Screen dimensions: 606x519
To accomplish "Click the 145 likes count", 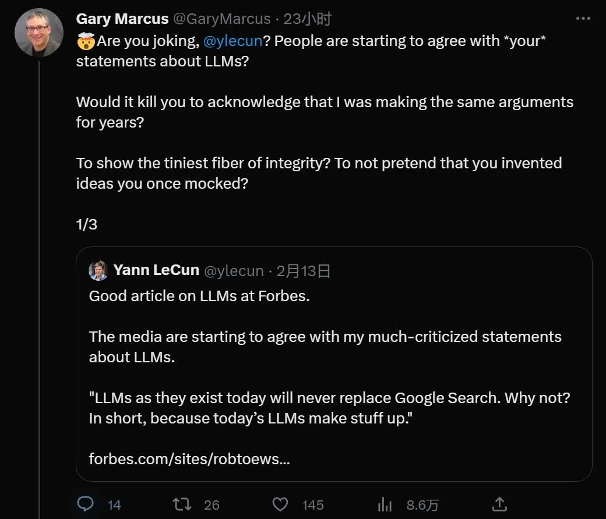I will (x=313, y=504).
